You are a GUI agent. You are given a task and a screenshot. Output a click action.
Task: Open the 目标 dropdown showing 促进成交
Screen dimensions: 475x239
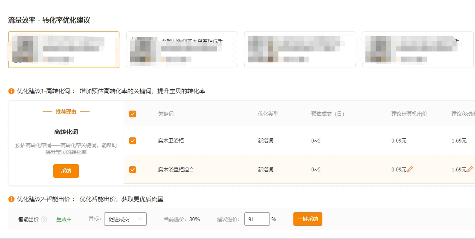click(125, 219)
